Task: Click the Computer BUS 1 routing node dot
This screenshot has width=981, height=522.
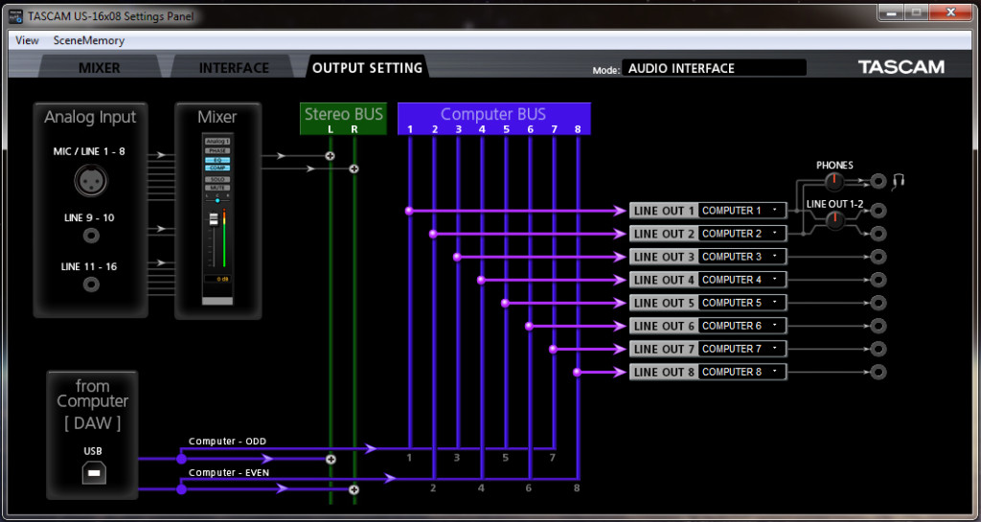Action: point(409,212)
